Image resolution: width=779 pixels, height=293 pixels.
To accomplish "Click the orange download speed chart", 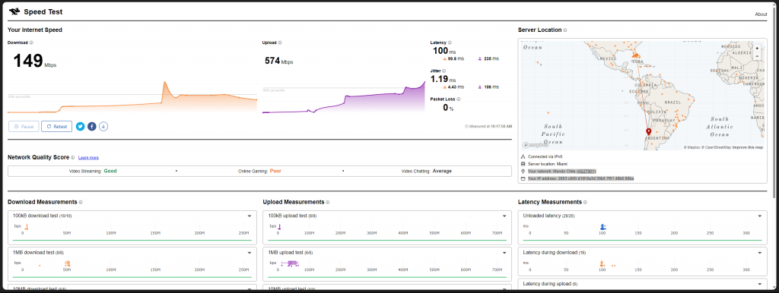I will (x=132, y=96).
